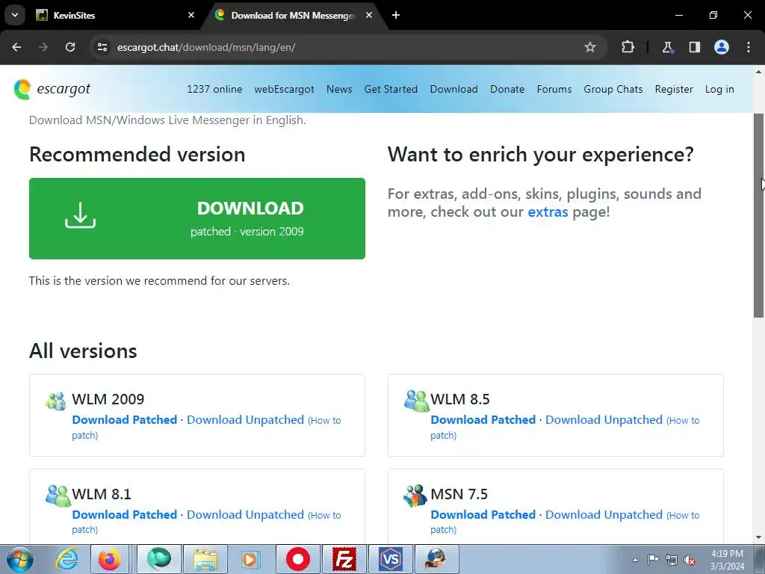Image resolution: width=765 pixels, height=574 pixels.
Task: Open FileZilla from the taskbar
Action: point(344,559)
